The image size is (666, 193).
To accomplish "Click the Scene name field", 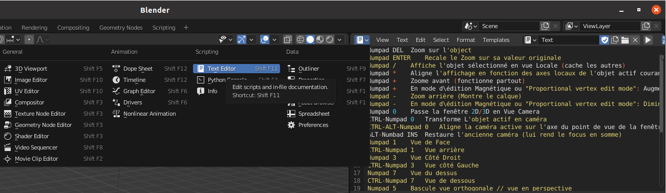I will click(509, 26).
